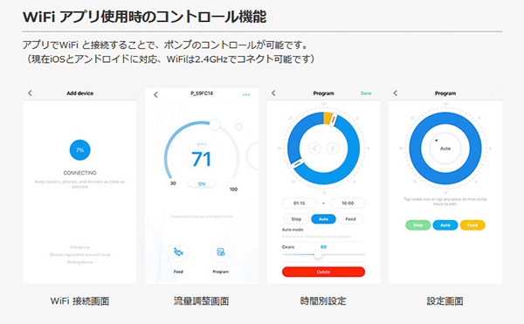Select the Stop mode option under time fields
This screenshot has width=524, height=324.
(296, 219)
